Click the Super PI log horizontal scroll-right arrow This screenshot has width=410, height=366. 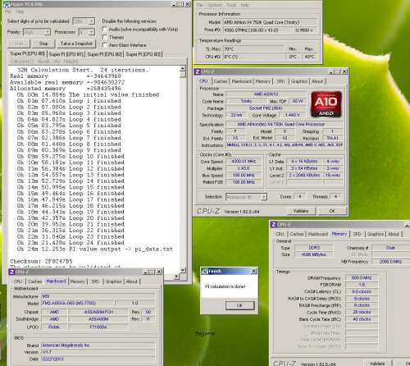177,276
